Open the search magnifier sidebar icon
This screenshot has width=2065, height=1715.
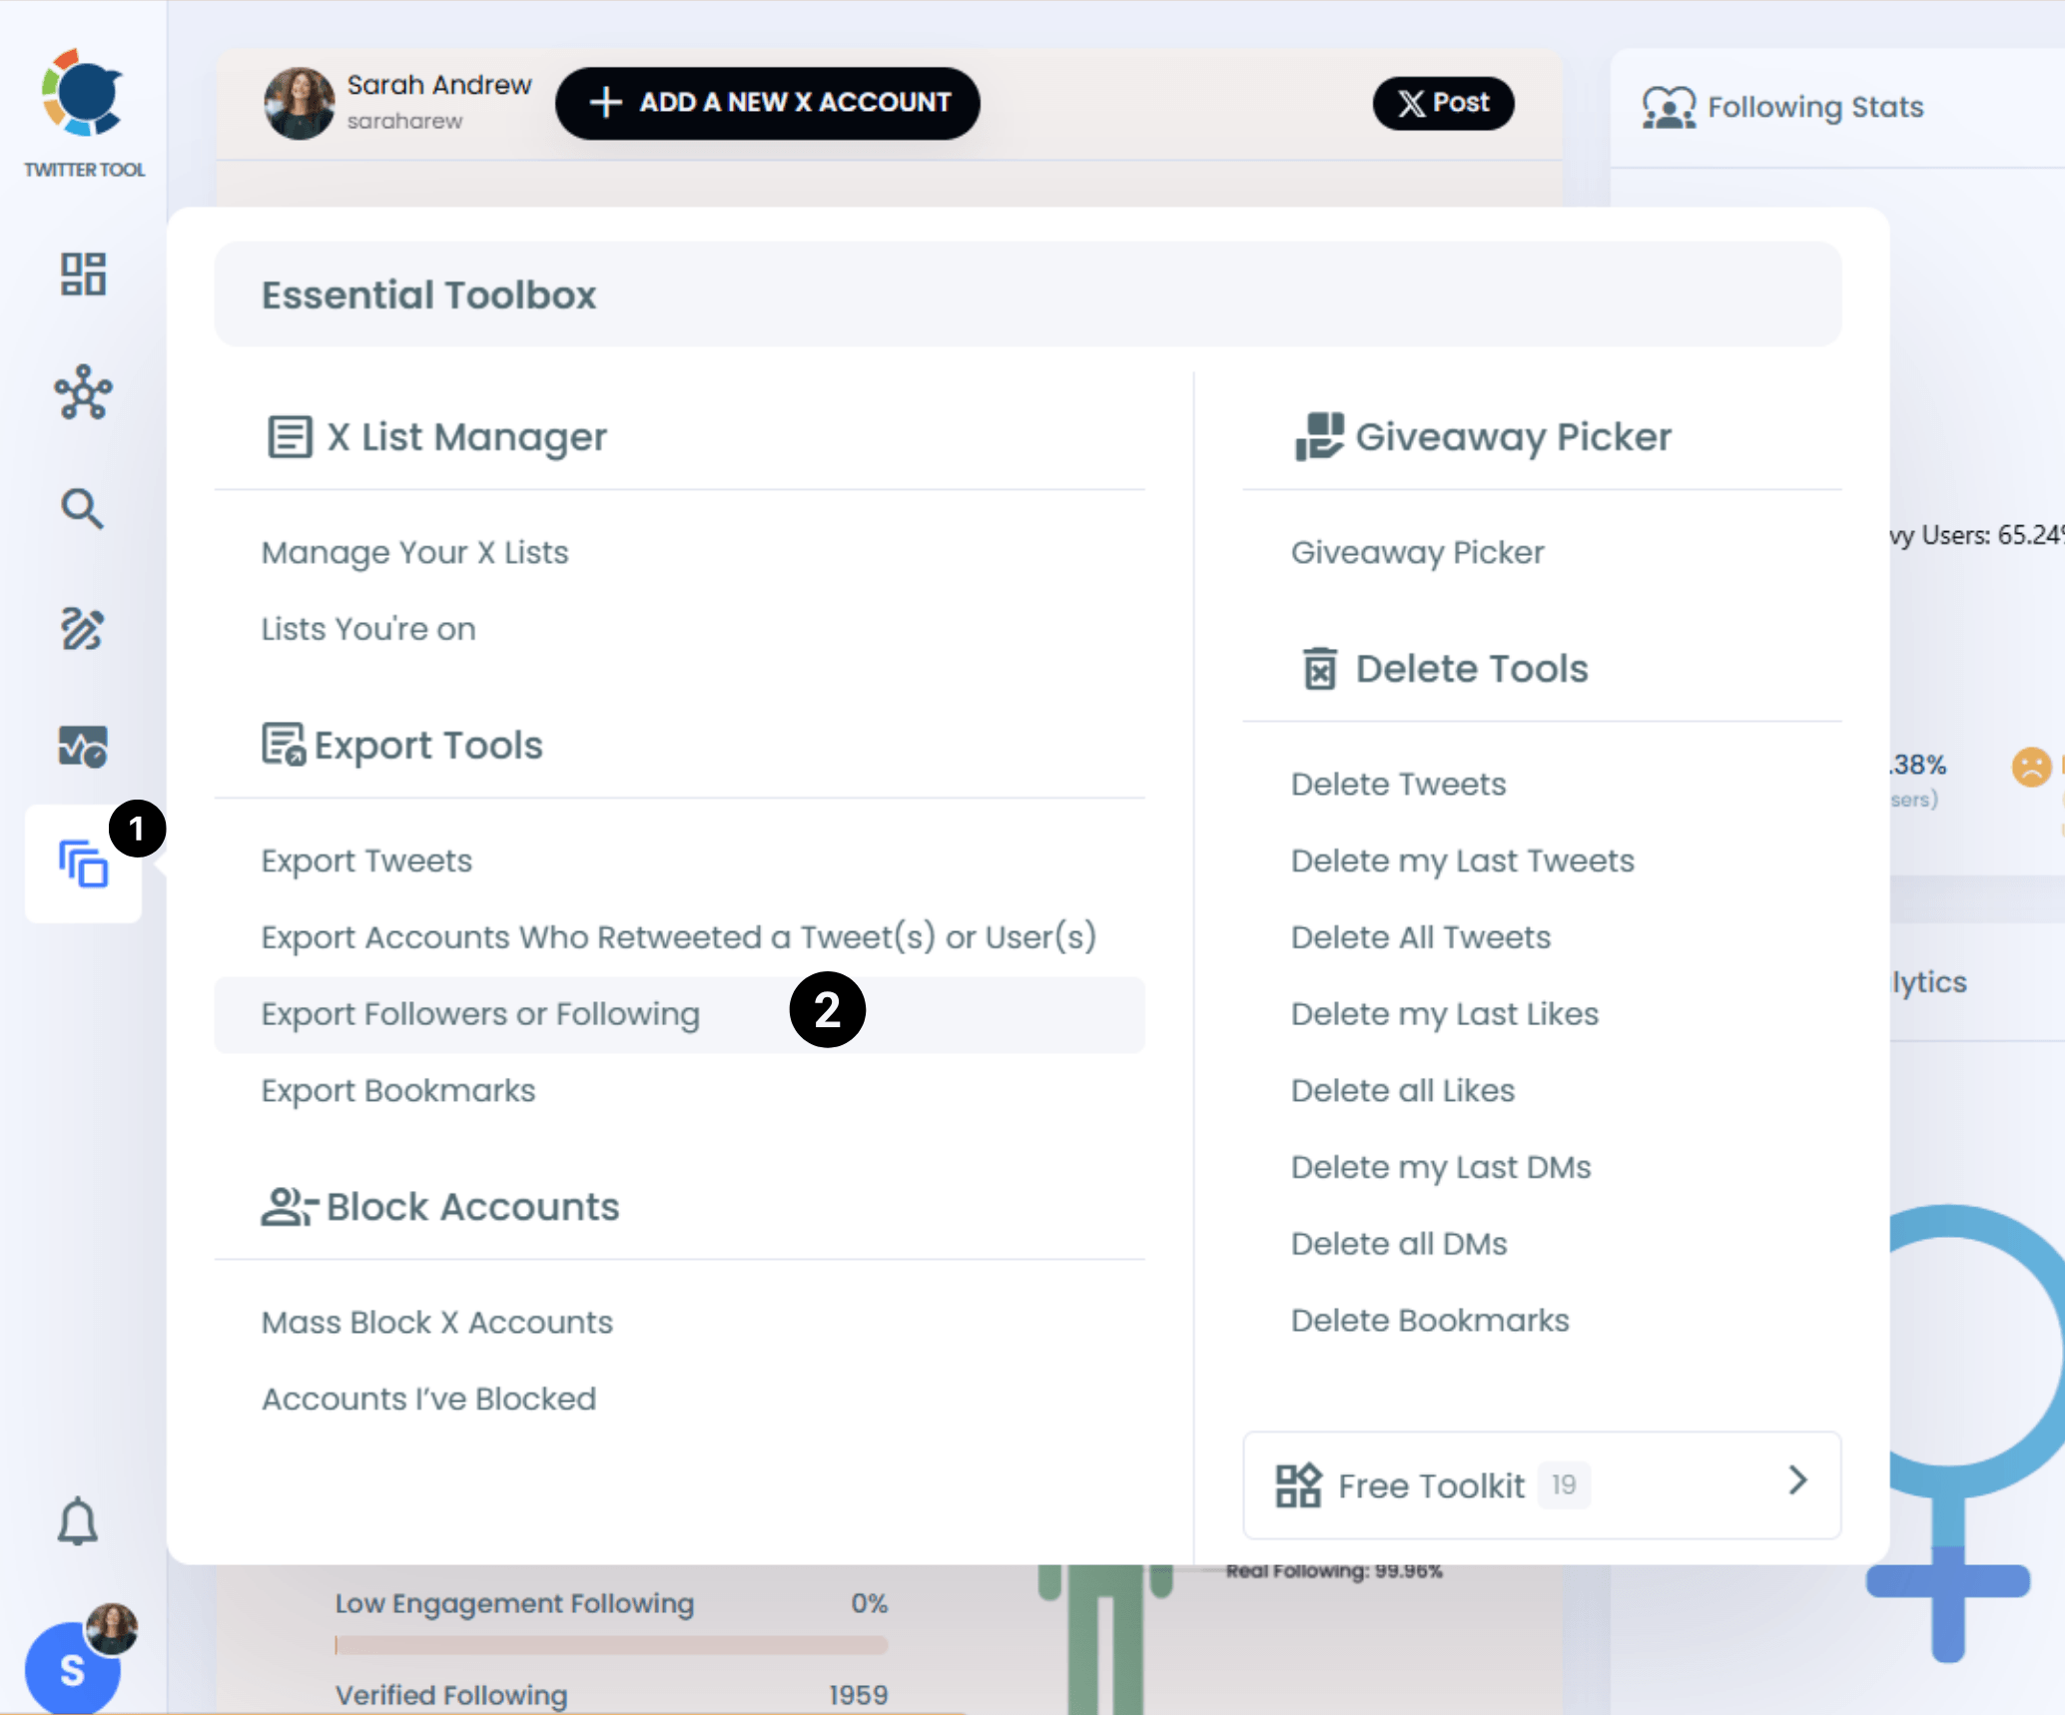(x=83, y=509)
